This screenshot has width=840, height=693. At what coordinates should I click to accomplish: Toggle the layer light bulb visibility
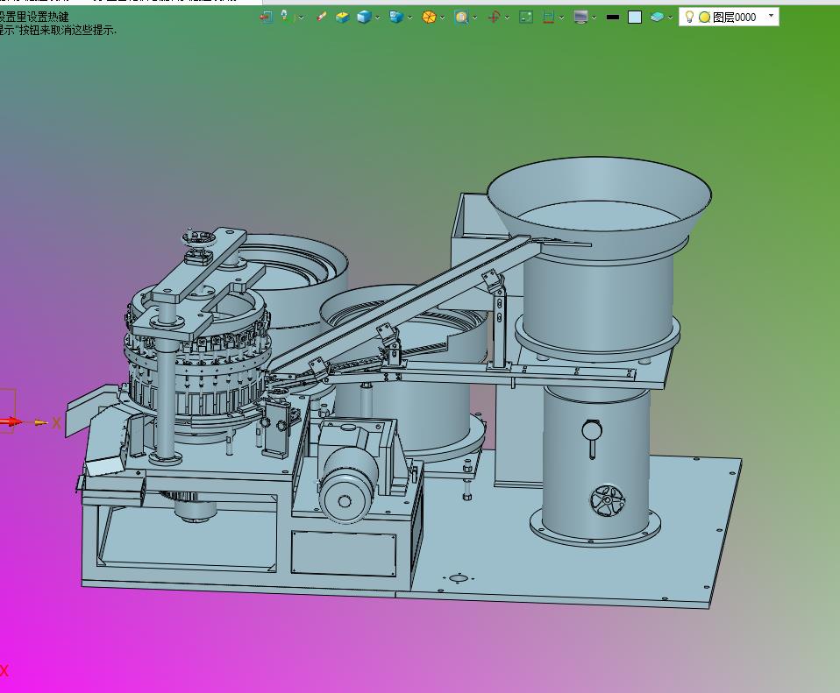point(689,17)
